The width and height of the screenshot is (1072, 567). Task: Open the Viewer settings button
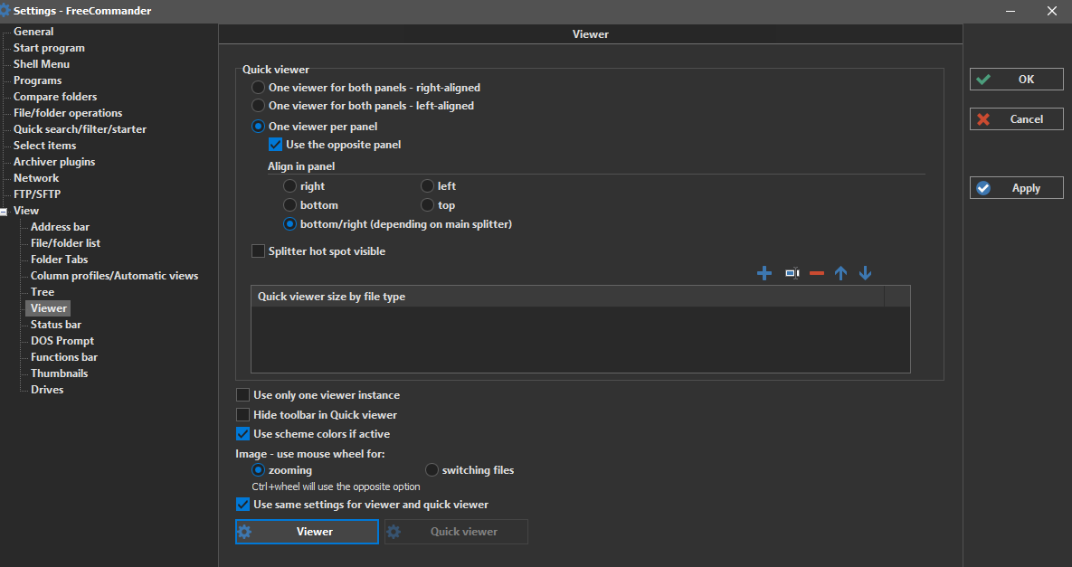(x=307, y=532)
